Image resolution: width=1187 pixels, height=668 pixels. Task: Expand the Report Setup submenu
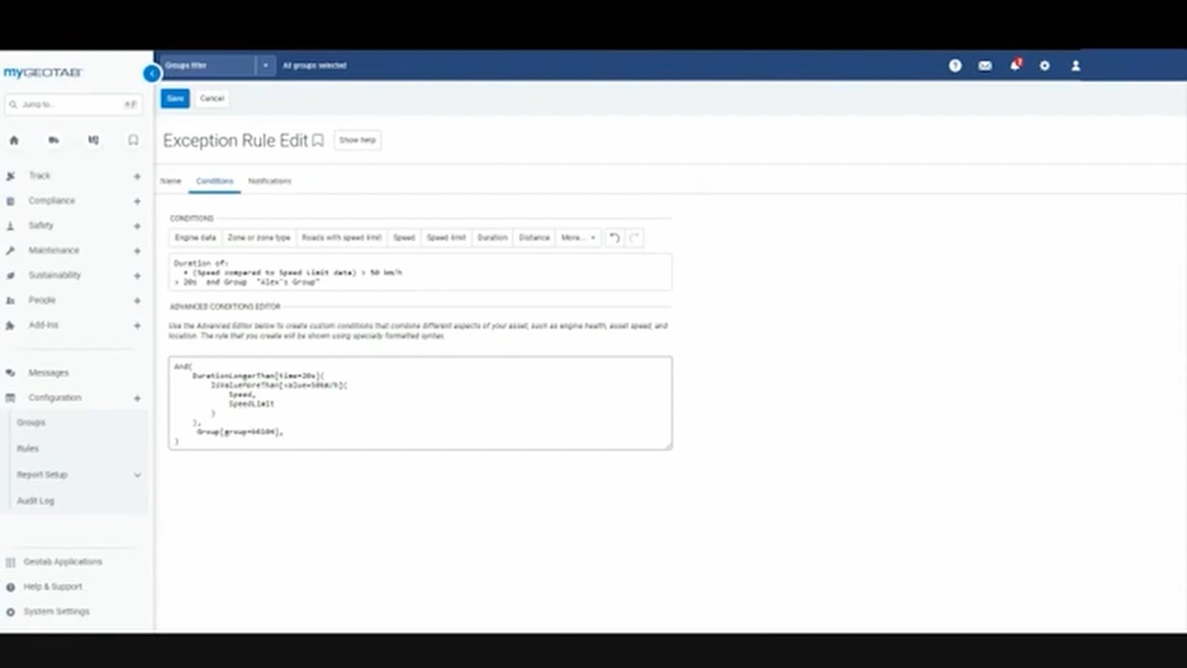137,475
